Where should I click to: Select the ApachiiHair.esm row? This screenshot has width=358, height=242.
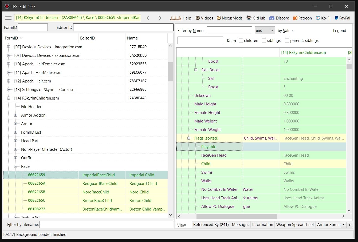click(85, 81)
